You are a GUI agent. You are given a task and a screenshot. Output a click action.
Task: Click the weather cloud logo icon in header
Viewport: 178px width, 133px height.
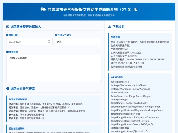43,9
